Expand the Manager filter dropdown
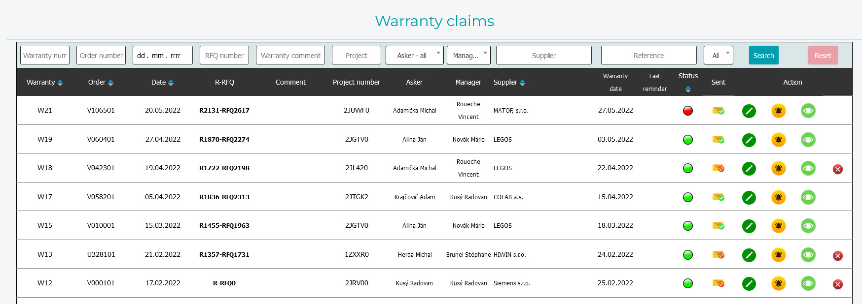Screen dimensions: 862x304 (468, 56)
